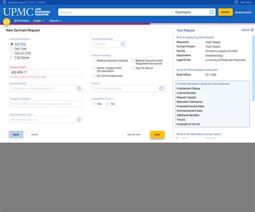Select Part-Time employment status
This screenshot has width=255, height=212.
click(x=12, y=48)
